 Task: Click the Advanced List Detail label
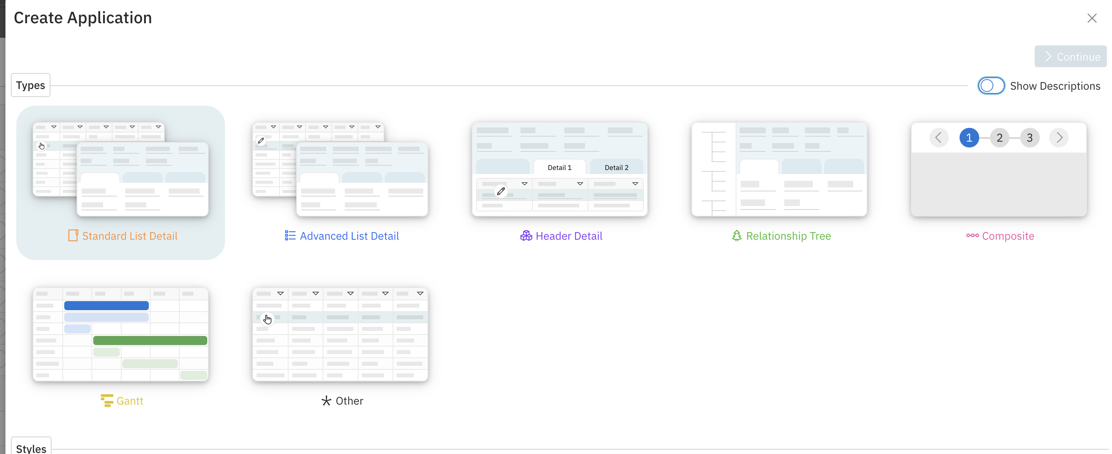coord(349,236)
